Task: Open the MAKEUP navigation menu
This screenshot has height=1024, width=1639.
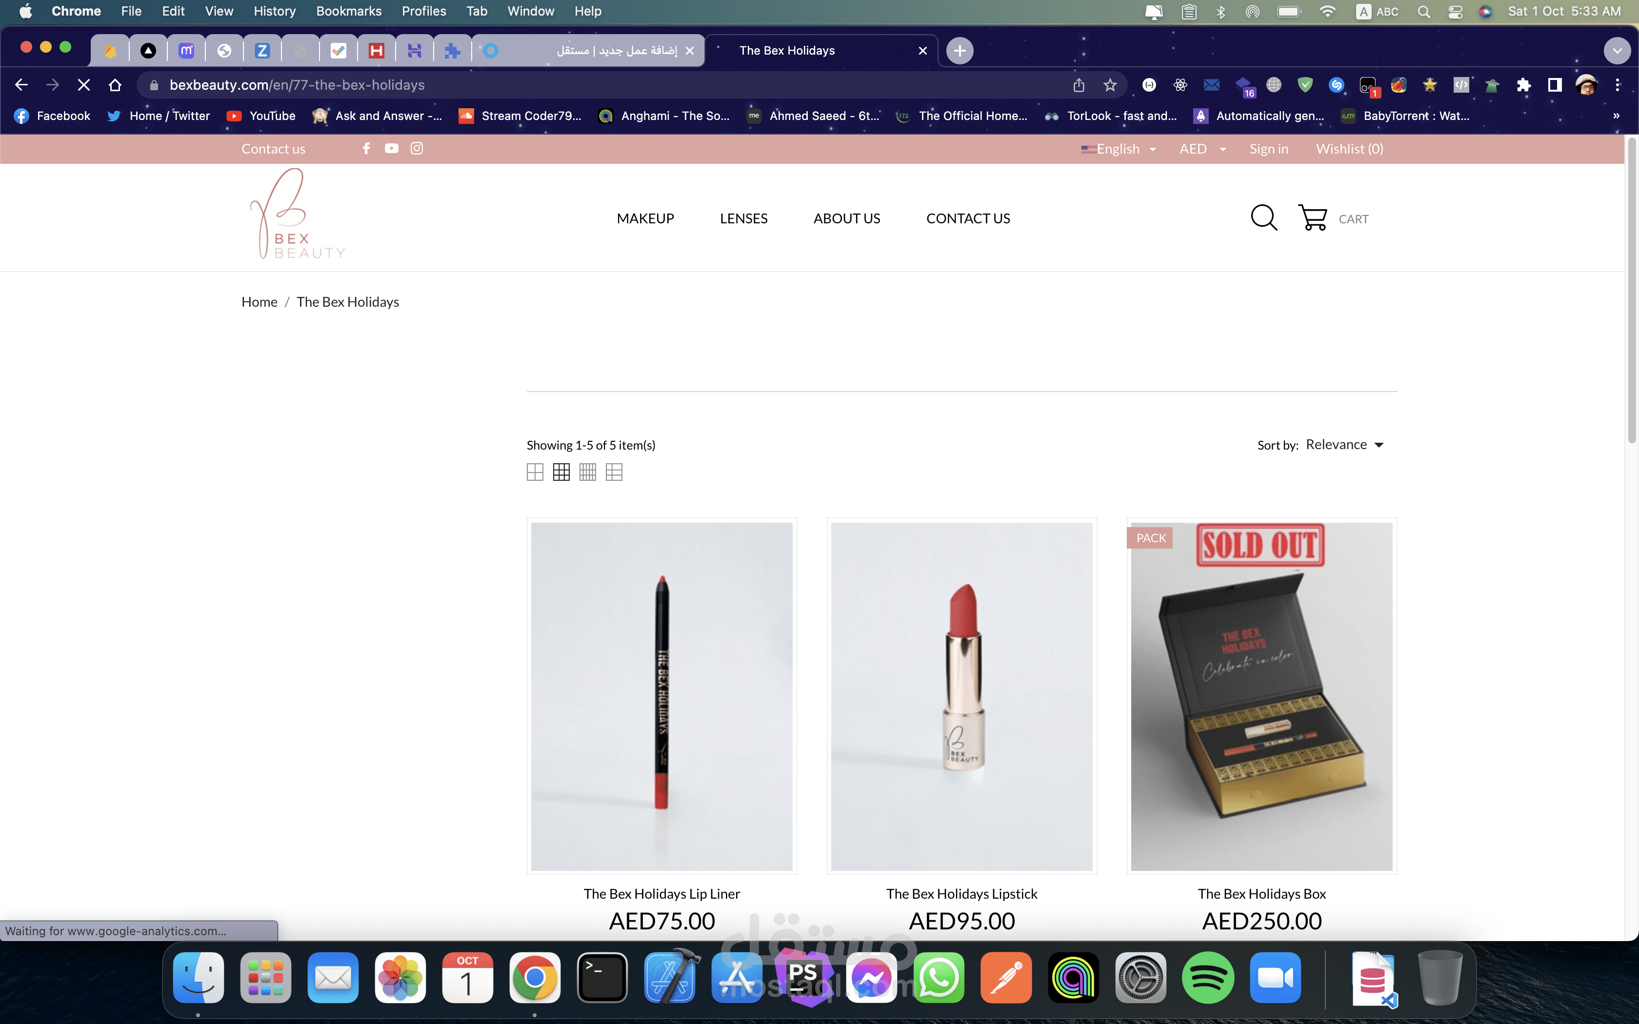Action: click(x=645, y=219)
